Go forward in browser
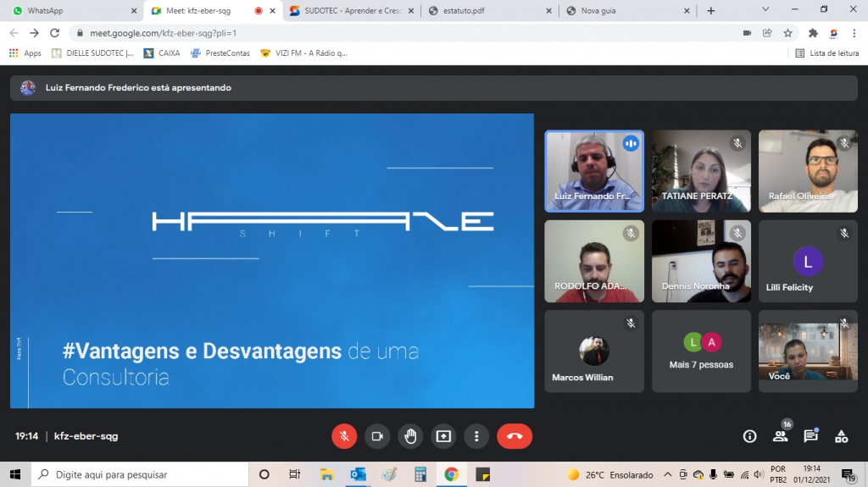This screenshot has height=487, width=868. [x=34, y=33]
